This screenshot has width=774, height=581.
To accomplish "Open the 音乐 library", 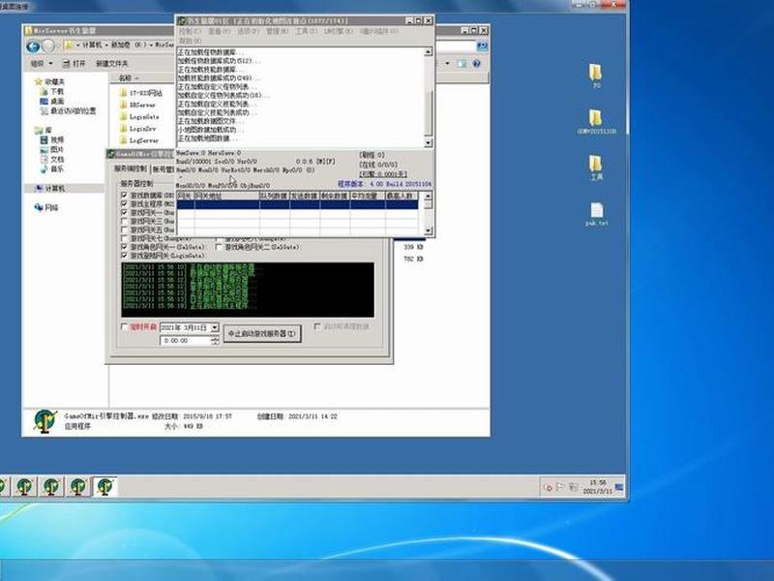I will coord(52,168).
